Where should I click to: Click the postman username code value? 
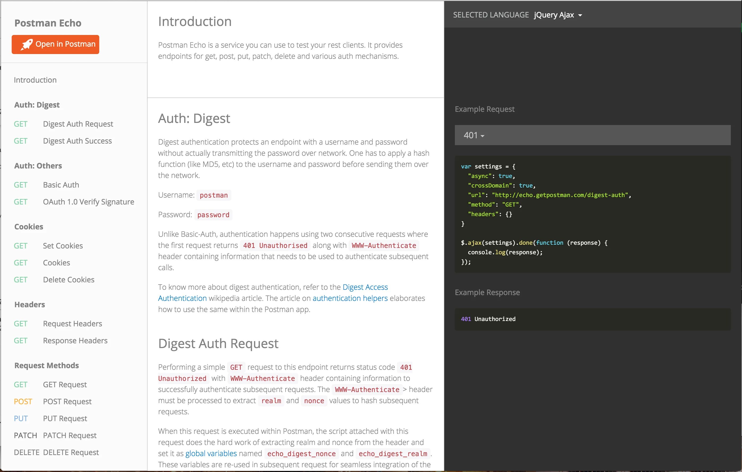click(x=214, y=195)
